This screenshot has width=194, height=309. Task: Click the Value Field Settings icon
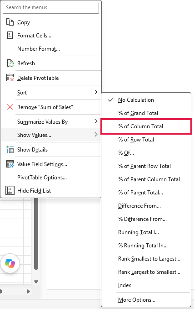tap(10, 164)
